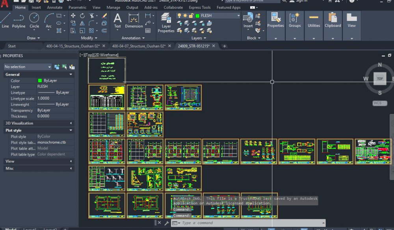Toggle the layer freeze sun icon
The width and height of the screenshot is (394, 230).
click(x=185, y=16)
